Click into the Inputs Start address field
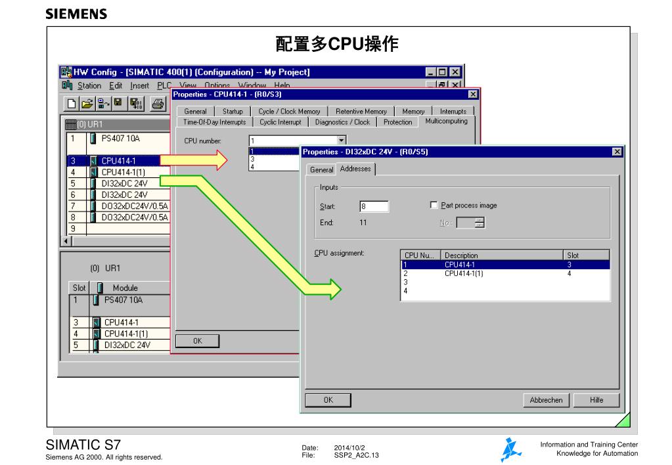 (374, 207)
